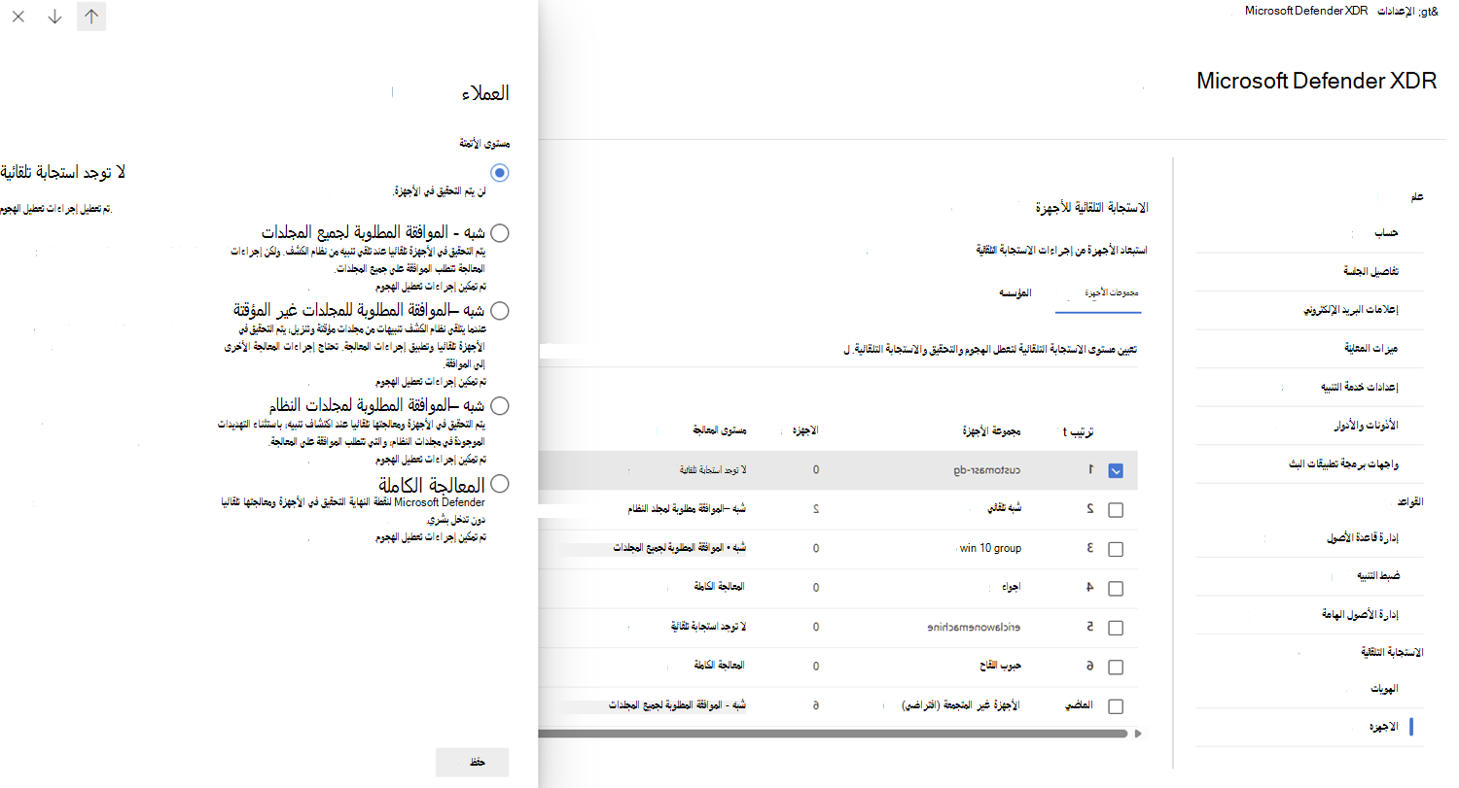Tick the checkbox for ericlawonemachine row
Screen dimensions: 1459x788
click(x=1116, y=628)
